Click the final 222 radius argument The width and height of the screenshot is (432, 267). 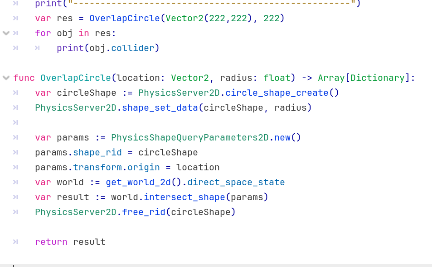272,19
